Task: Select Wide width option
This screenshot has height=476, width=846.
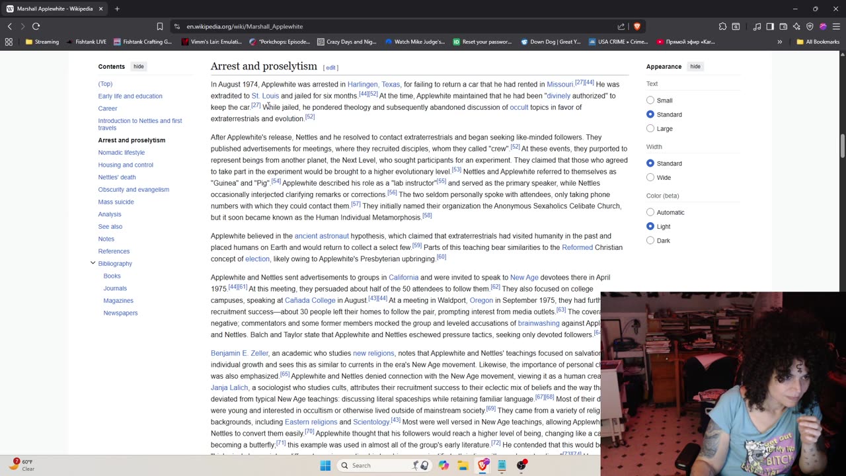Action: click(x=650, y=177)
